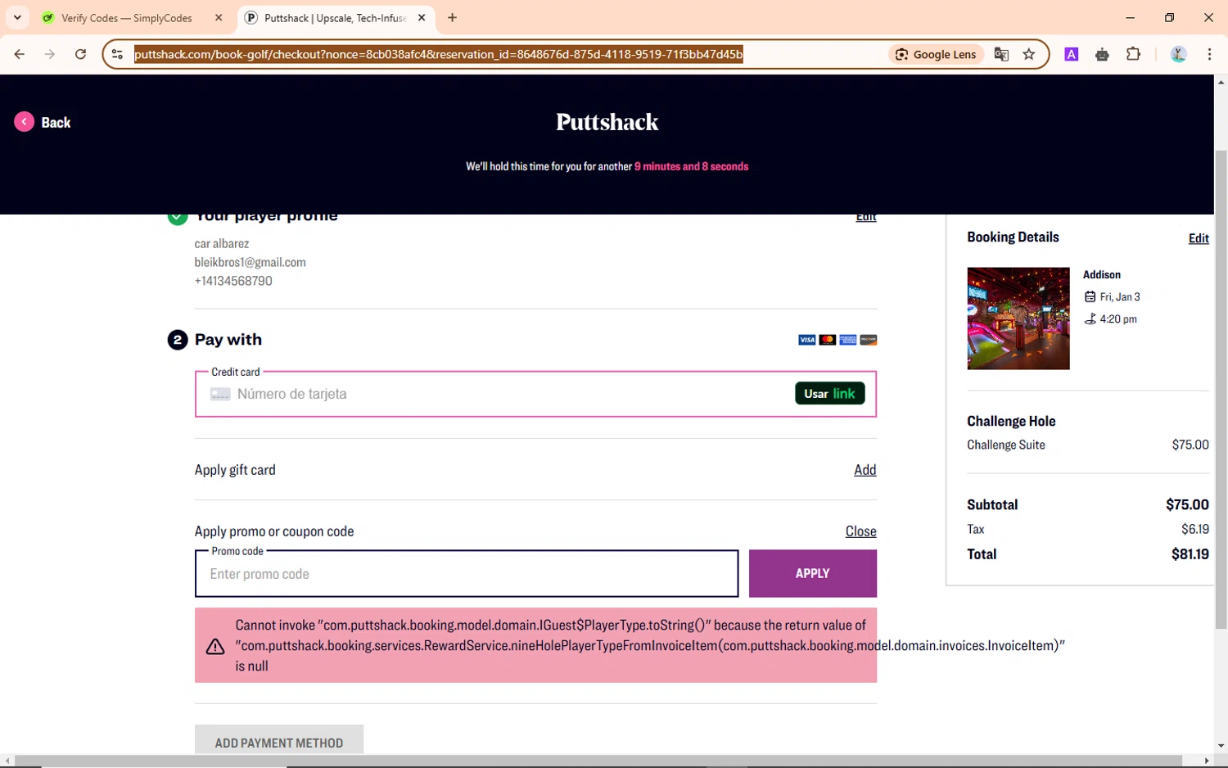Click the step 2 Pay with badge
Viewport: 1228px width, 768px height.
[178, 340]
